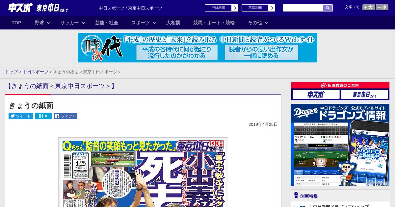Open the 大相撲 menu item
Viewport: 395px width, 207px height.
173,23
